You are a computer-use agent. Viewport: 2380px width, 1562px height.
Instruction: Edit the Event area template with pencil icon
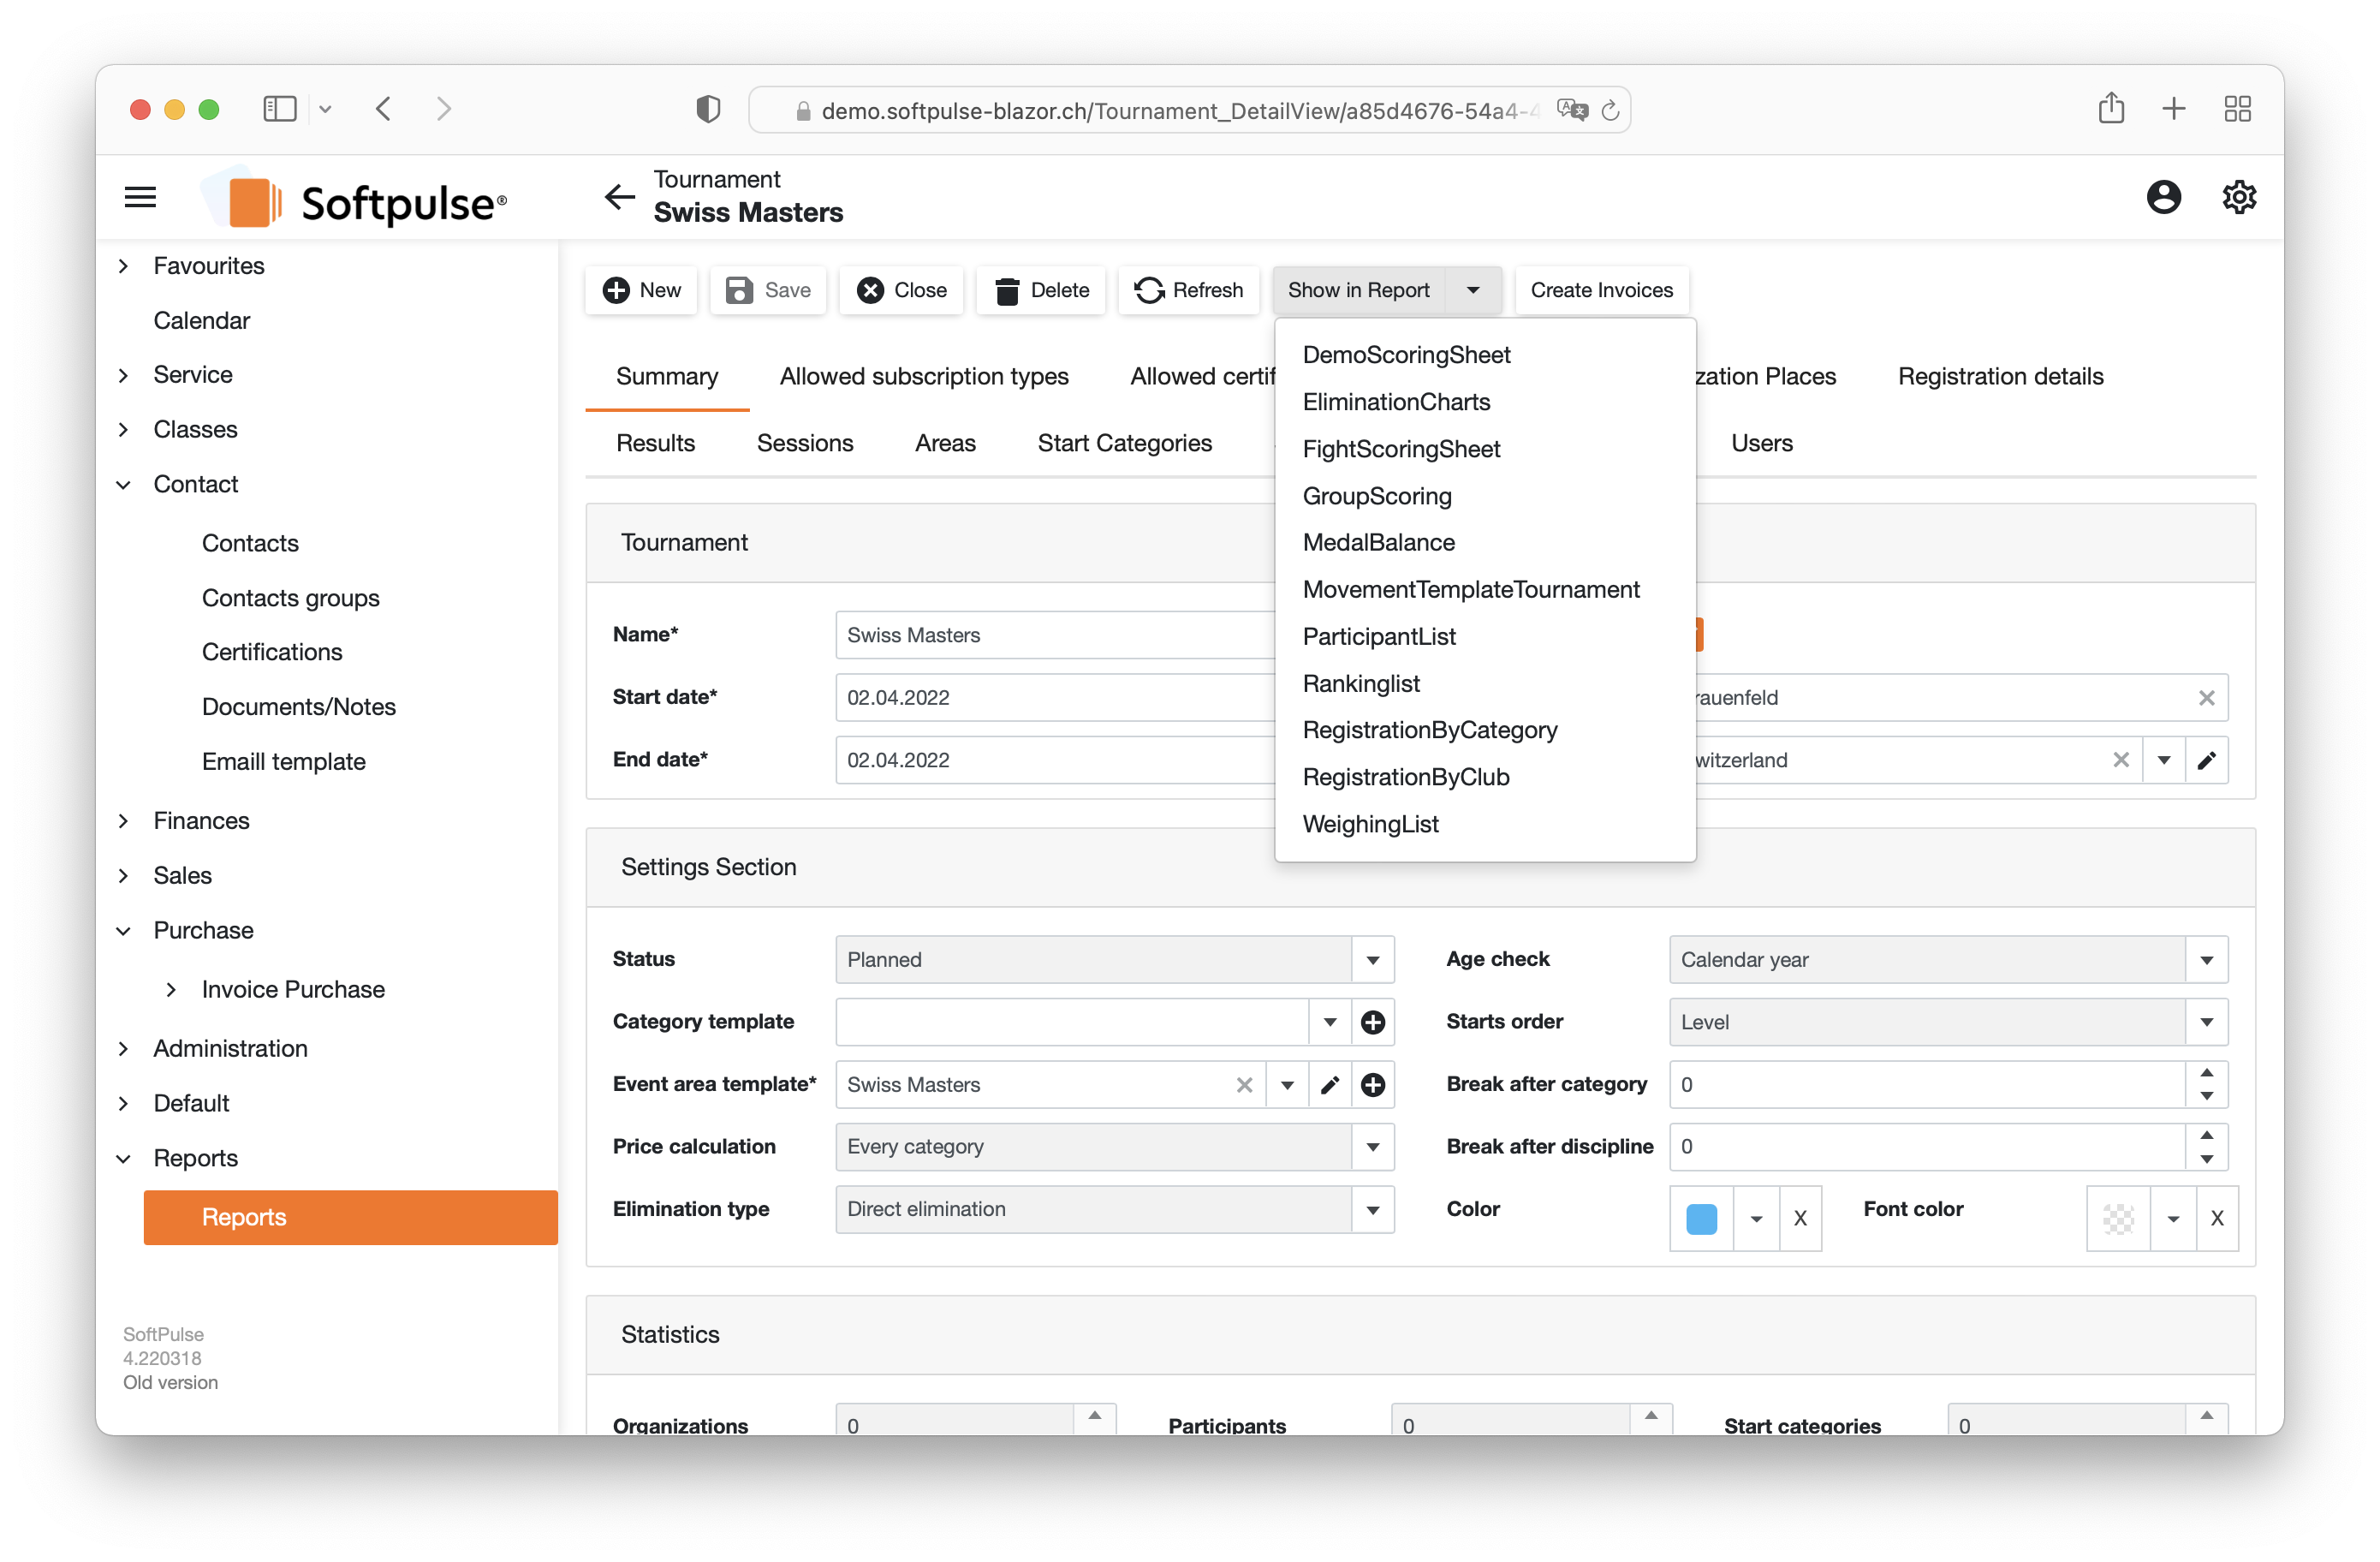tap(1329, 1084)
